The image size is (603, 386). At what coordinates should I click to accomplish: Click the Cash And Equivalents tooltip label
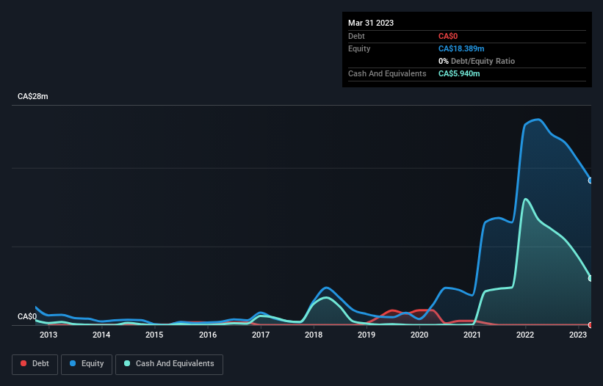(x=387, y=73)
